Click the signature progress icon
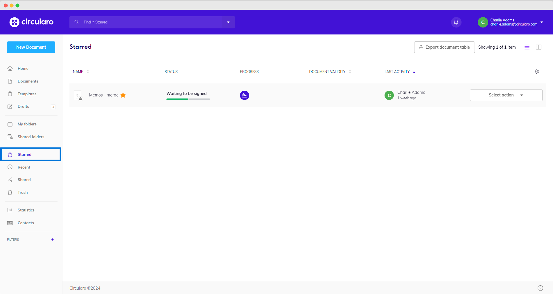553x294 pixels. pyautogui.click(x=244, y=95)
